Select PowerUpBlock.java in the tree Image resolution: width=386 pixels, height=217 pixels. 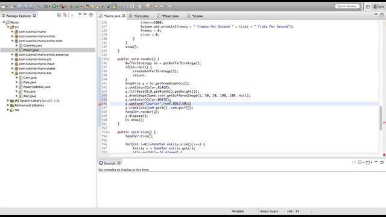pyautogui.click(x=37, y=87)
